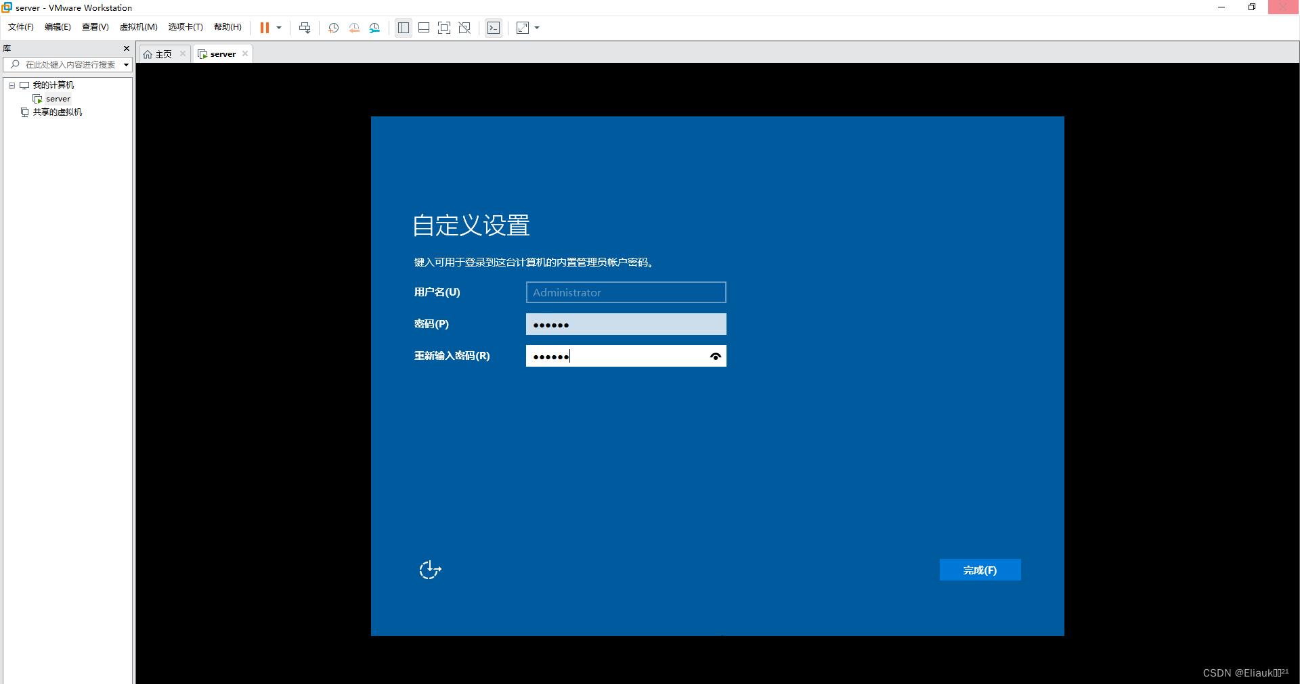Toggle the console view mode
The height and width of the screenshot is (684, 1300).
(494, 28)
